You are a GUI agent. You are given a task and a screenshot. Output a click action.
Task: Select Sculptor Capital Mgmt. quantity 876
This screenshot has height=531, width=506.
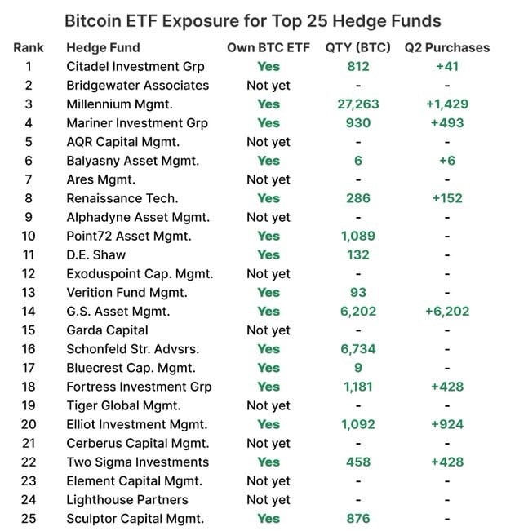[357, 518]
